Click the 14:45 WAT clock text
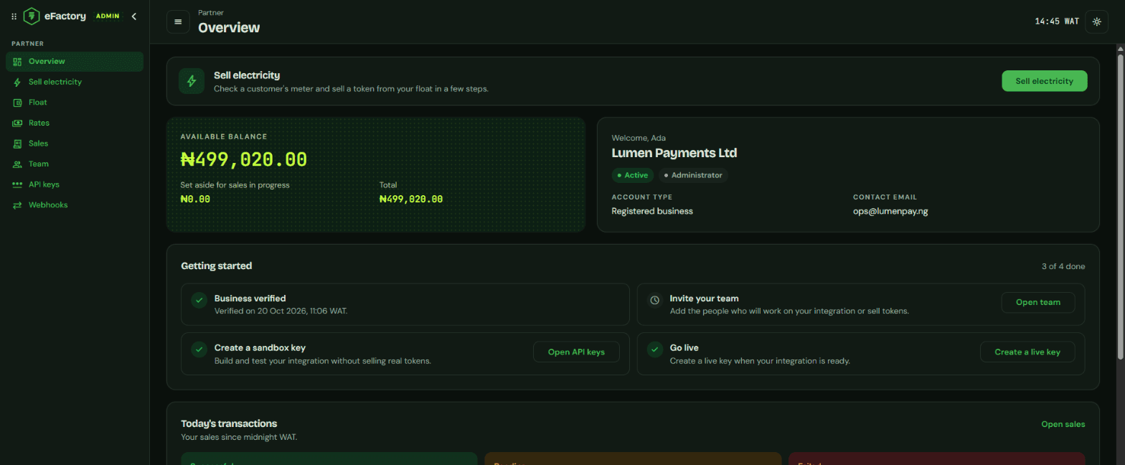The width and height of the screenshot is (1125, 465). coord(1057,22)
